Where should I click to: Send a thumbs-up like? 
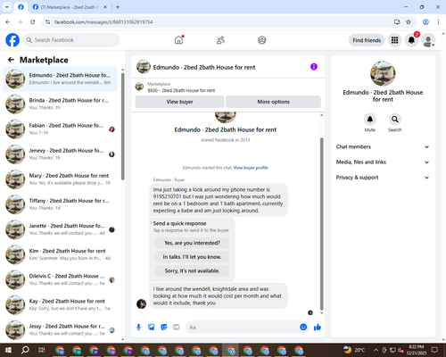click(x=318, y=328)
